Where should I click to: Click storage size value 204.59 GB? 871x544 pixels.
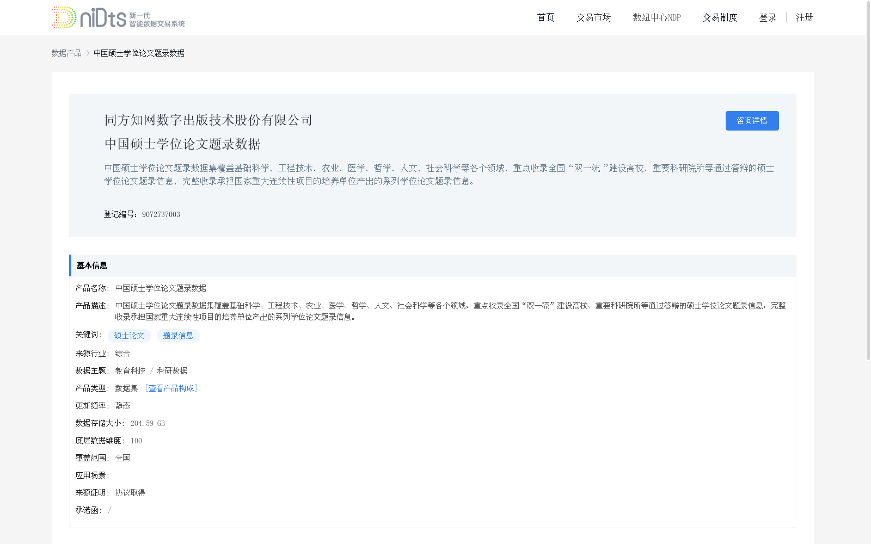coord(148,423)
